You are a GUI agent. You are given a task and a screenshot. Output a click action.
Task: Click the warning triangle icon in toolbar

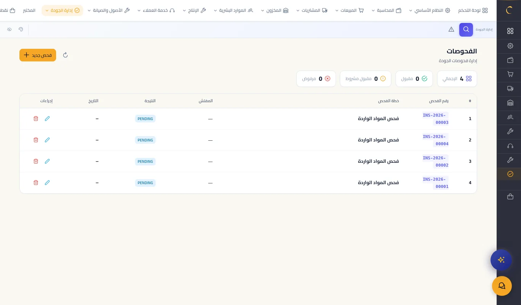(x=451, y=29)
